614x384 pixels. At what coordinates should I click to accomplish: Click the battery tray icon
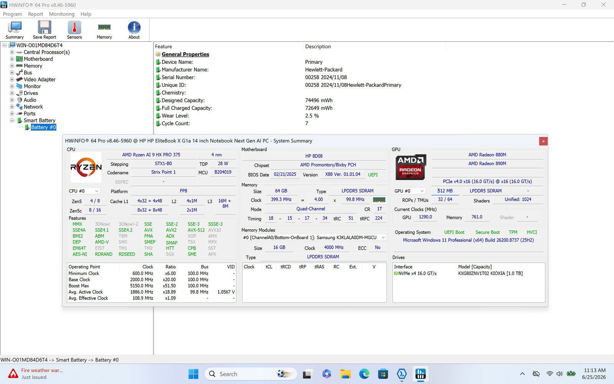point(571,374)
